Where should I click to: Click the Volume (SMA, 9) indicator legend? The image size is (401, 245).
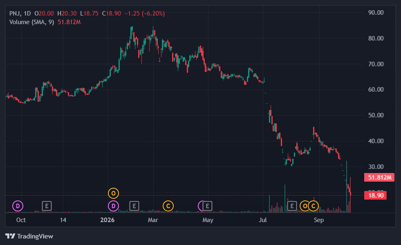32,22
